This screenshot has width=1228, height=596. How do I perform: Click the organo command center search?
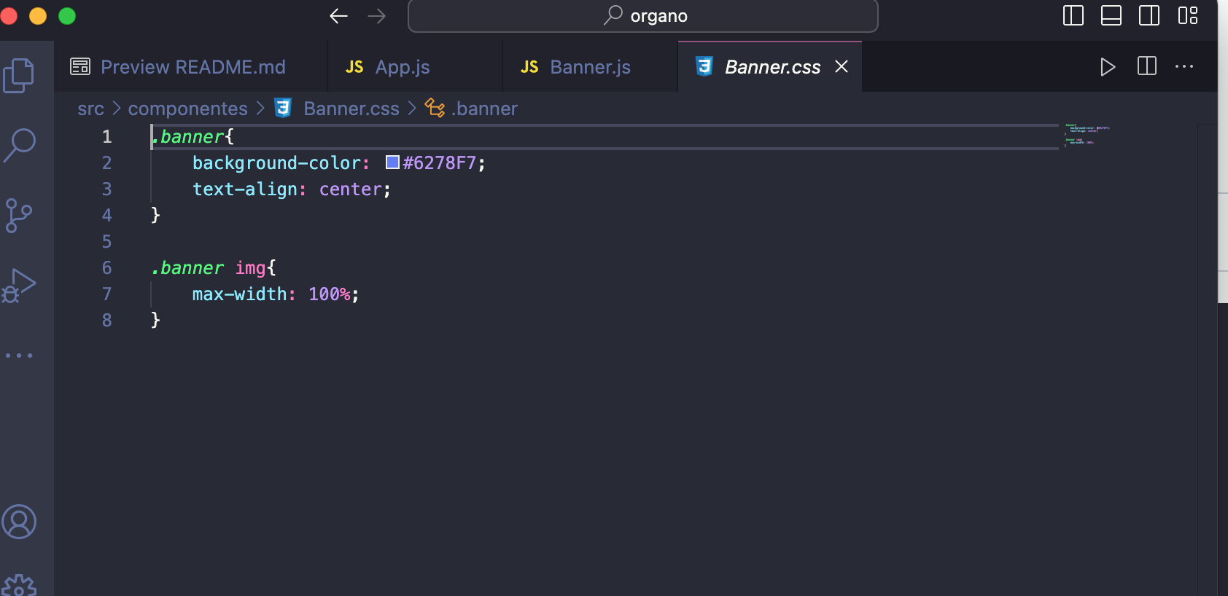[x=642, y=16]
